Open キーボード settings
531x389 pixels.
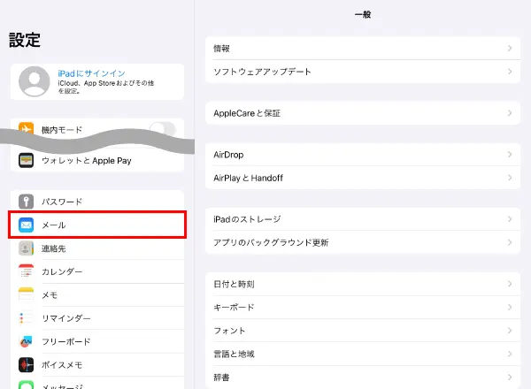tap(363, 308)
